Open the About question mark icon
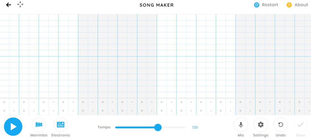Image resolution: width=311 pixels, height=138 pixels. point(289,5)
